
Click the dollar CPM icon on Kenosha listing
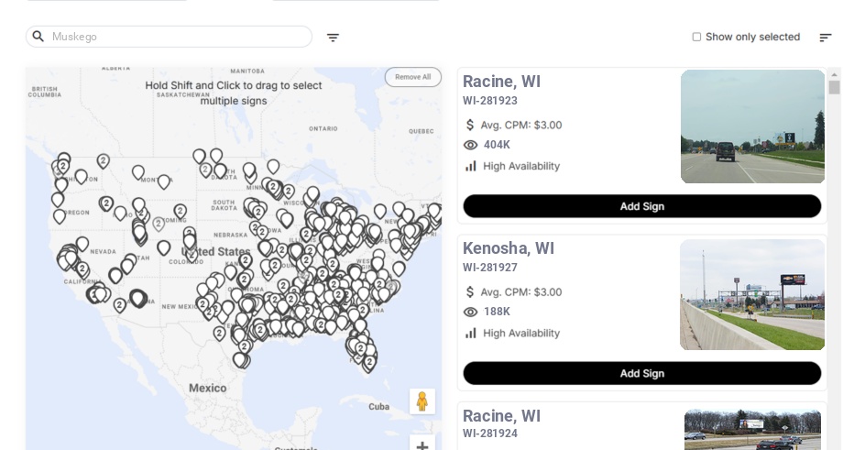(470, 292)
